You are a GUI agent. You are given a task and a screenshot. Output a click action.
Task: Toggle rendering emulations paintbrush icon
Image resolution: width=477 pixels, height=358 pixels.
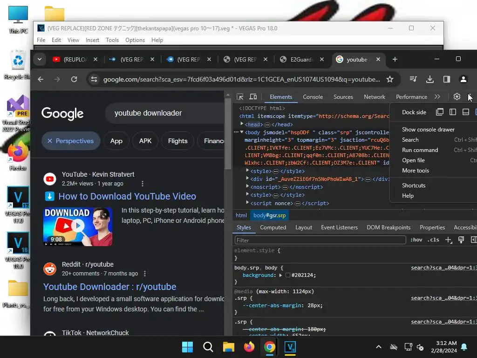(x=461, y=240)
